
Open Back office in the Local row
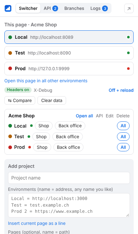coord(70,126)
